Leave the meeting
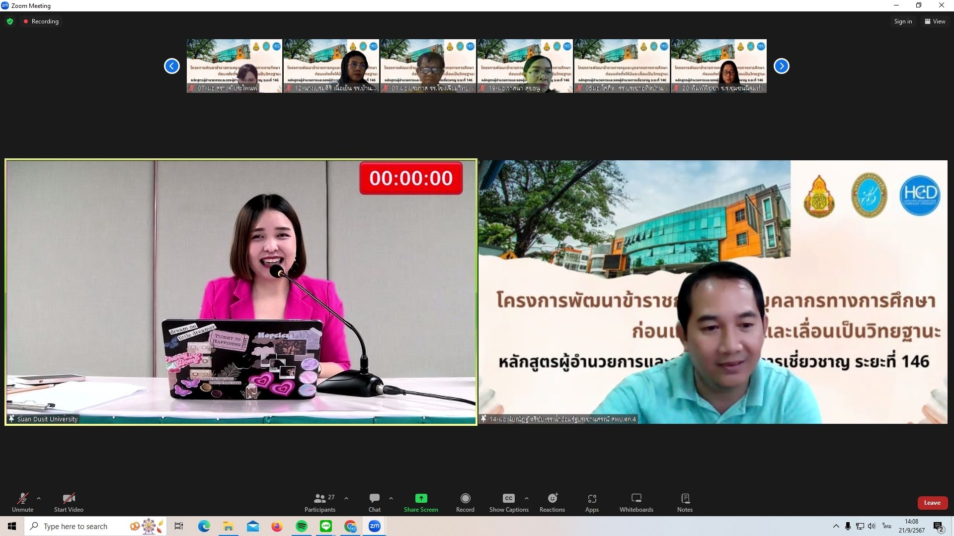This screenshot has width=954, height=536. pyautogui.click(x=932, y=503)
